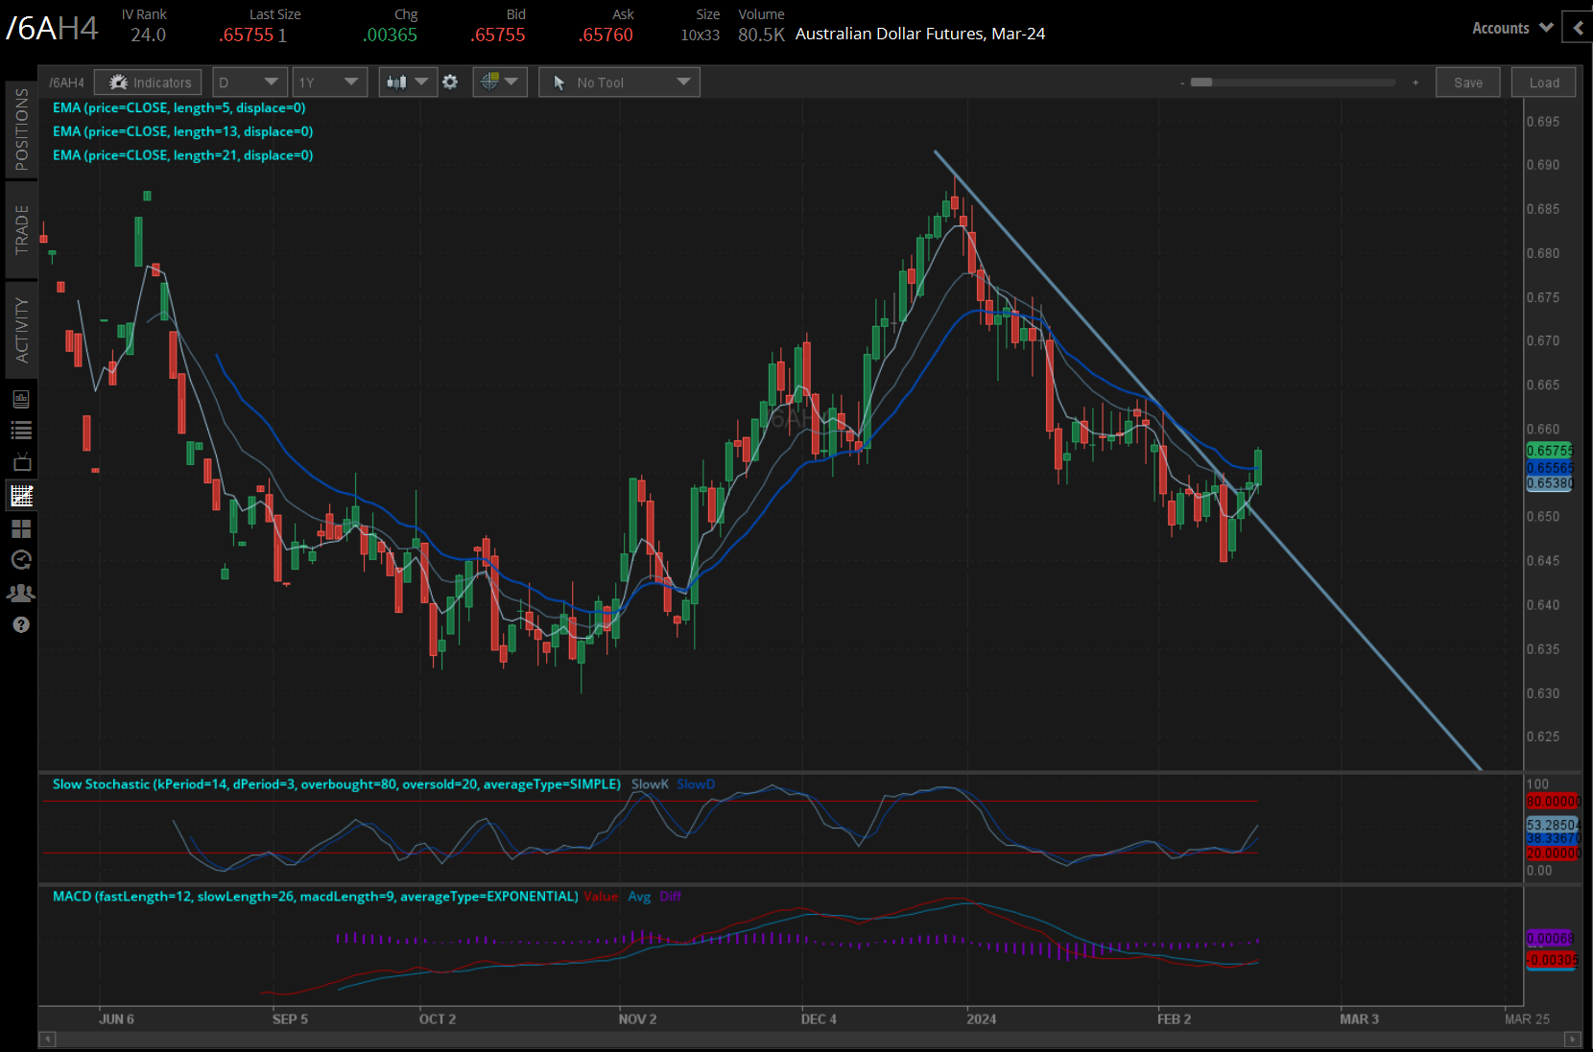This screenshot has width=1593, height=1052.
Task: Click the clock history icon in sidebar
Action: 21,560
